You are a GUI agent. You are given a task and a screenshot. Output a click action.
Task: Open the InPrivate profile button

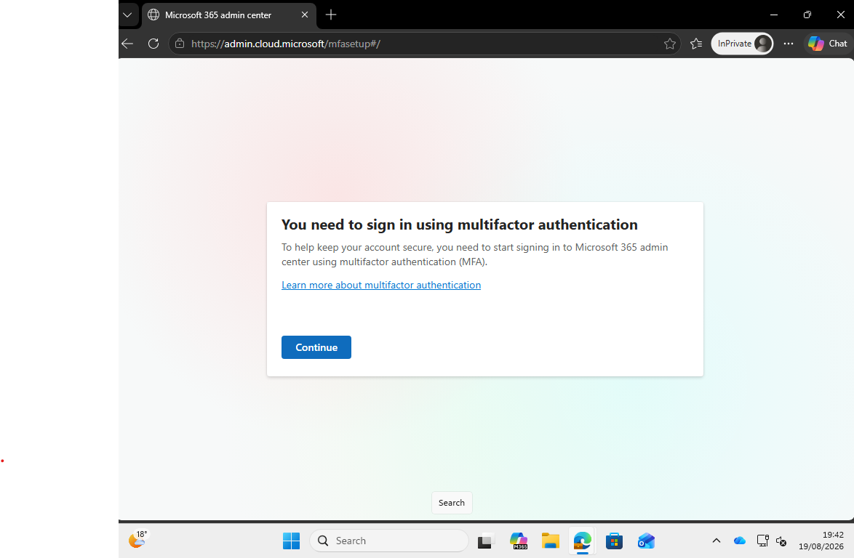[x=742, y=44]
